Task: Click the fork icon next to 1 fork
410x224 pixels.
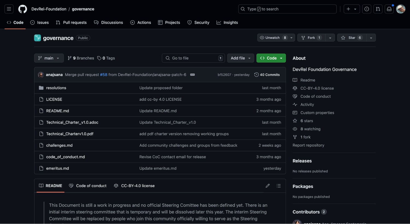Action: coord(295,137)
